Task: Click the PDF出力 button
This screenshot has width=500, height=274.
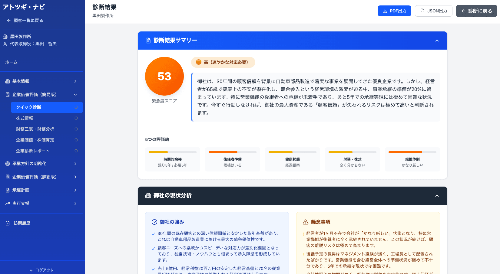Action: (x=394, y=11)
